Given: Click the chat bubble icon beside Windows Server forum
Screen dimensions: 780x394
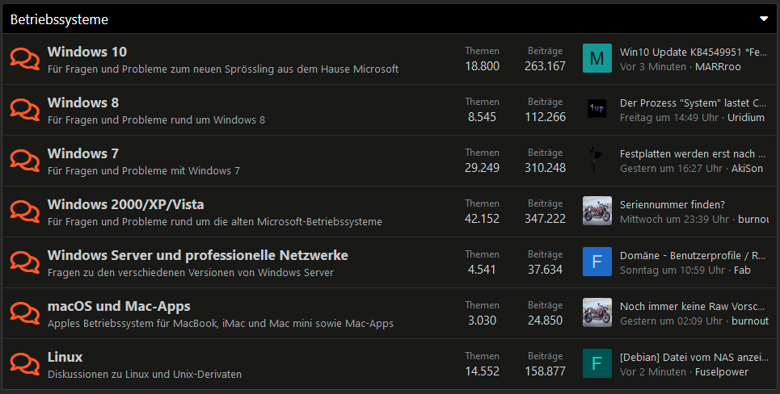Looking at the screenshot, I should click(25, 262).
